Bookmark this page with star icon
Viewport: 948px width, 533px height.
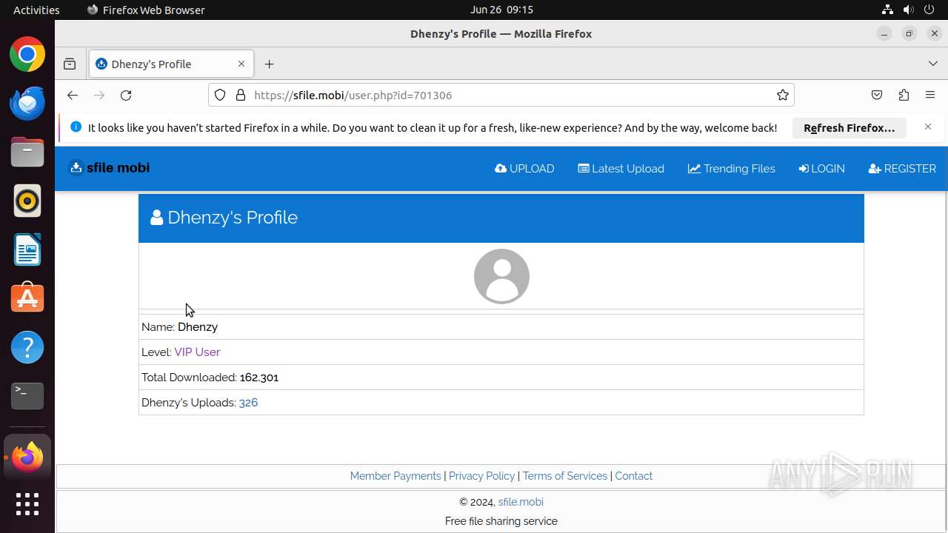[782, 95]
